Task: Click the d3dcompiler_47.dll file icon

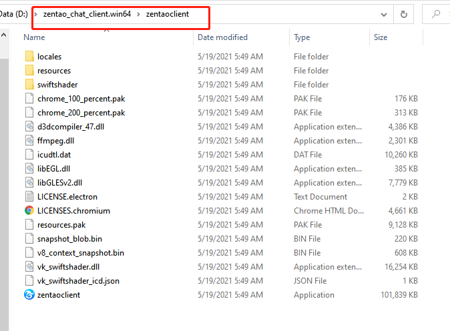Action: pos(29,127)
